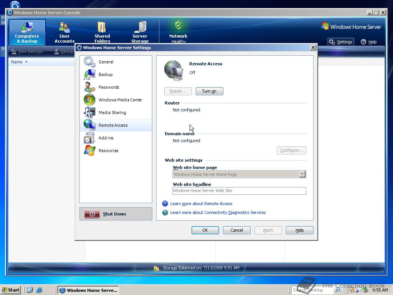The image size is (393, 295).
Task: Select Backup in settings list
Action: [116, 75]
